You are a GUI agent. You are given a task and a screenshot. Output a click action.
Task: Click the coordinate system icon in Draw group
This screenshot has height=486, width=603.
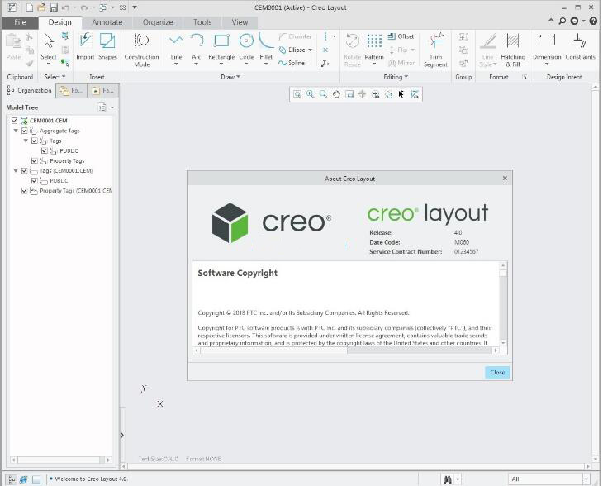(325, 63)
